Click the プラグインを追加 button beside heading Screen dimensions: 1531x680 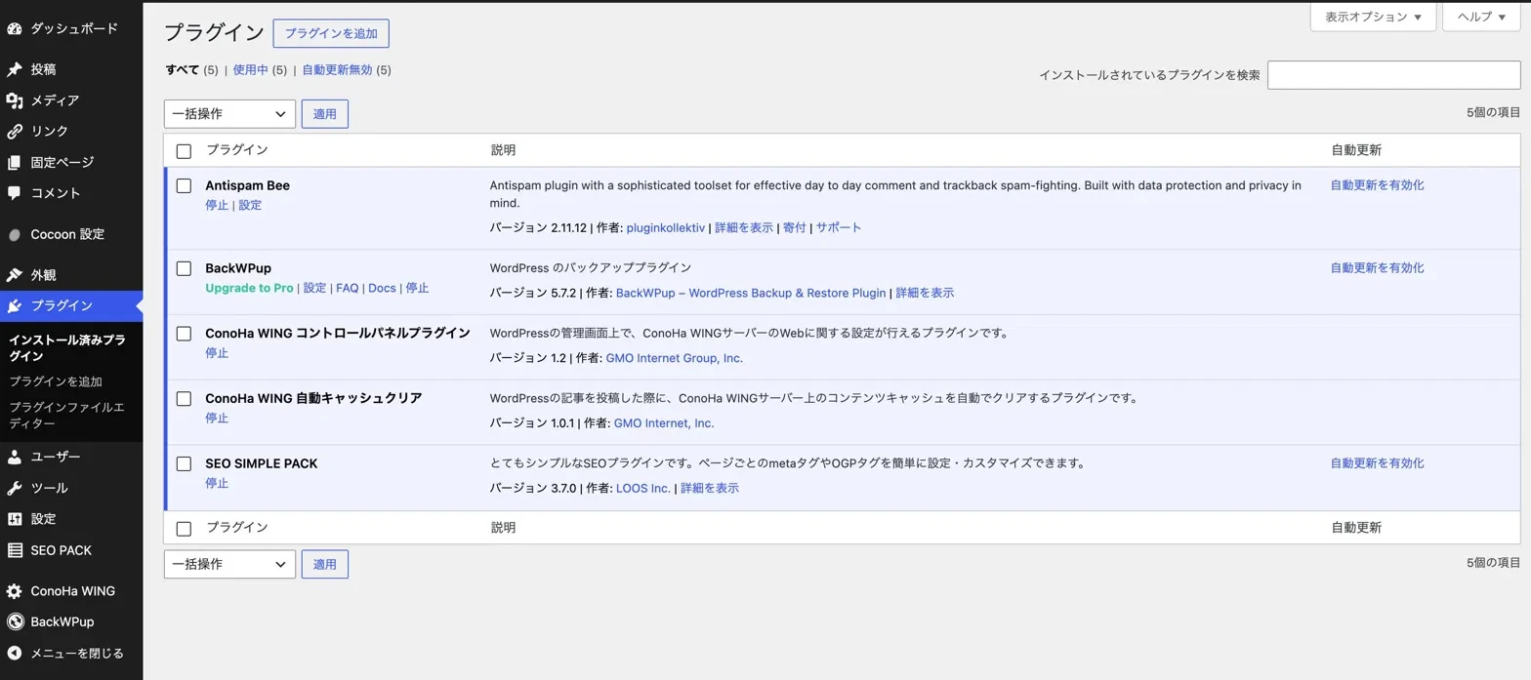pyautogui.click(x=331, y=33)
